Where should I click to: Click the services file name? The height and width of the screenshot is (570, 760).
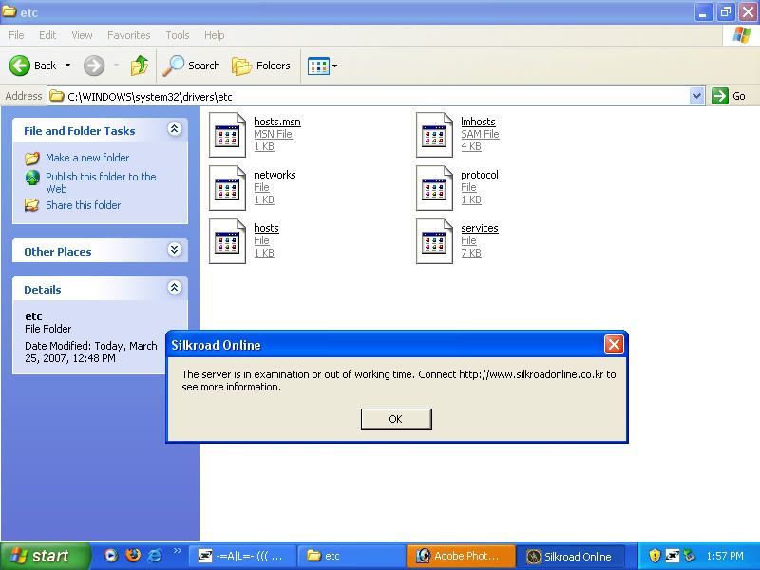coord(480,228)
